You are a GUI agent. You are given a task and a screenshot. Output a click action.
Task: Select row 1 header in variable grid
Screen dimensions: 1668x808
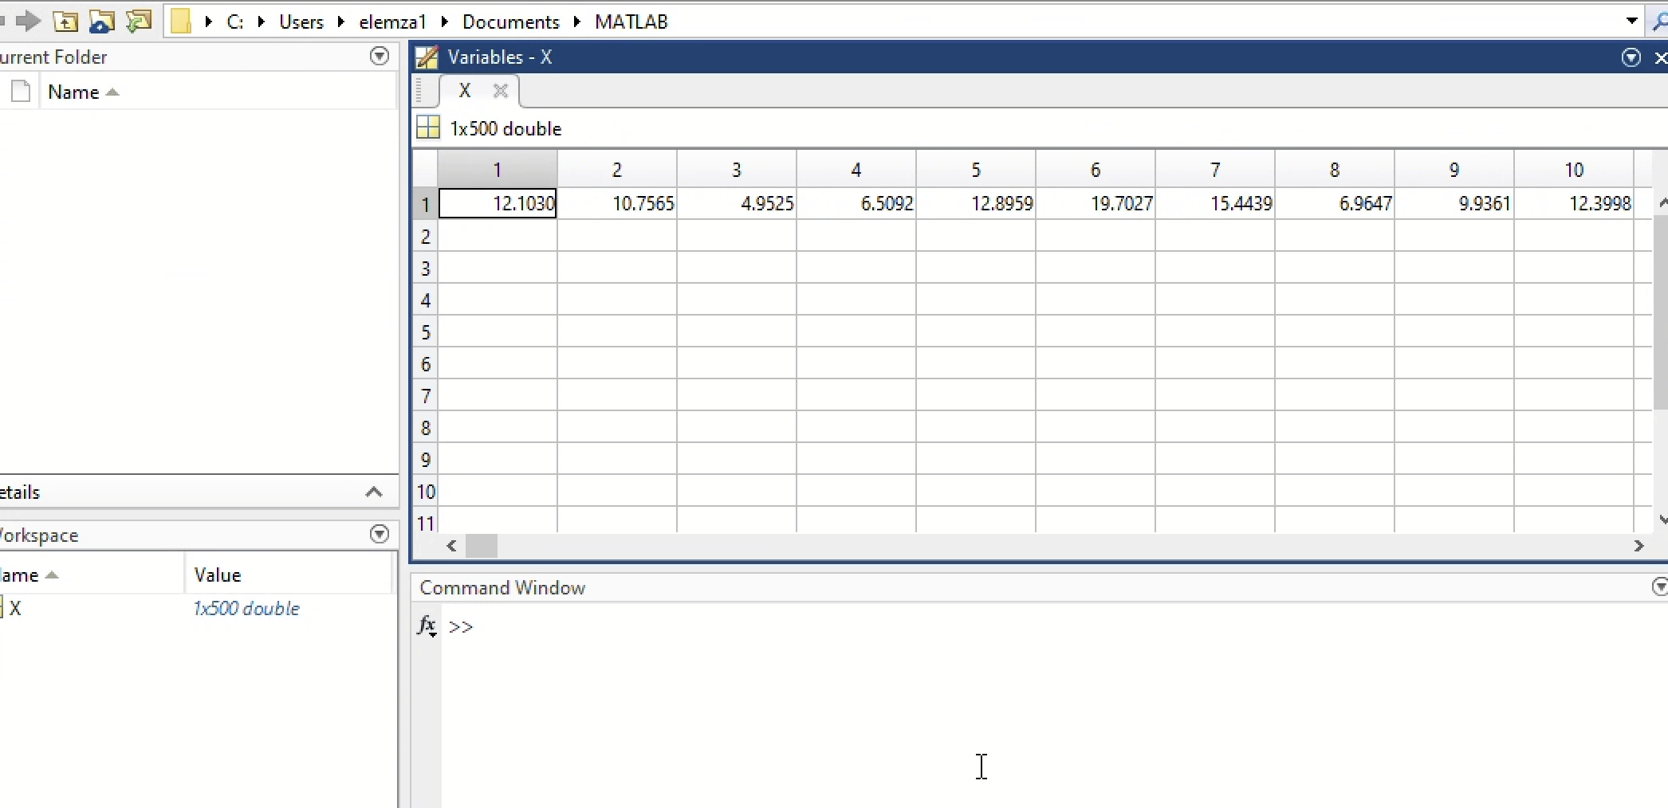(x=426, y=204)
